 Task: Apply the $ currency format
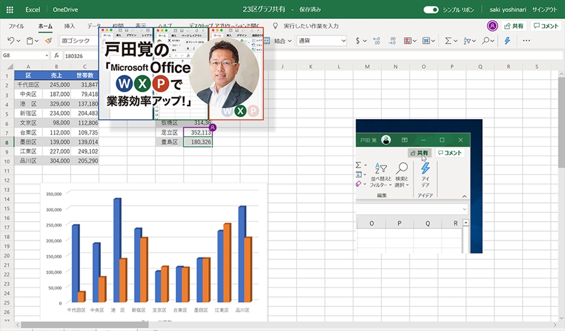click(x=357, y=41)
